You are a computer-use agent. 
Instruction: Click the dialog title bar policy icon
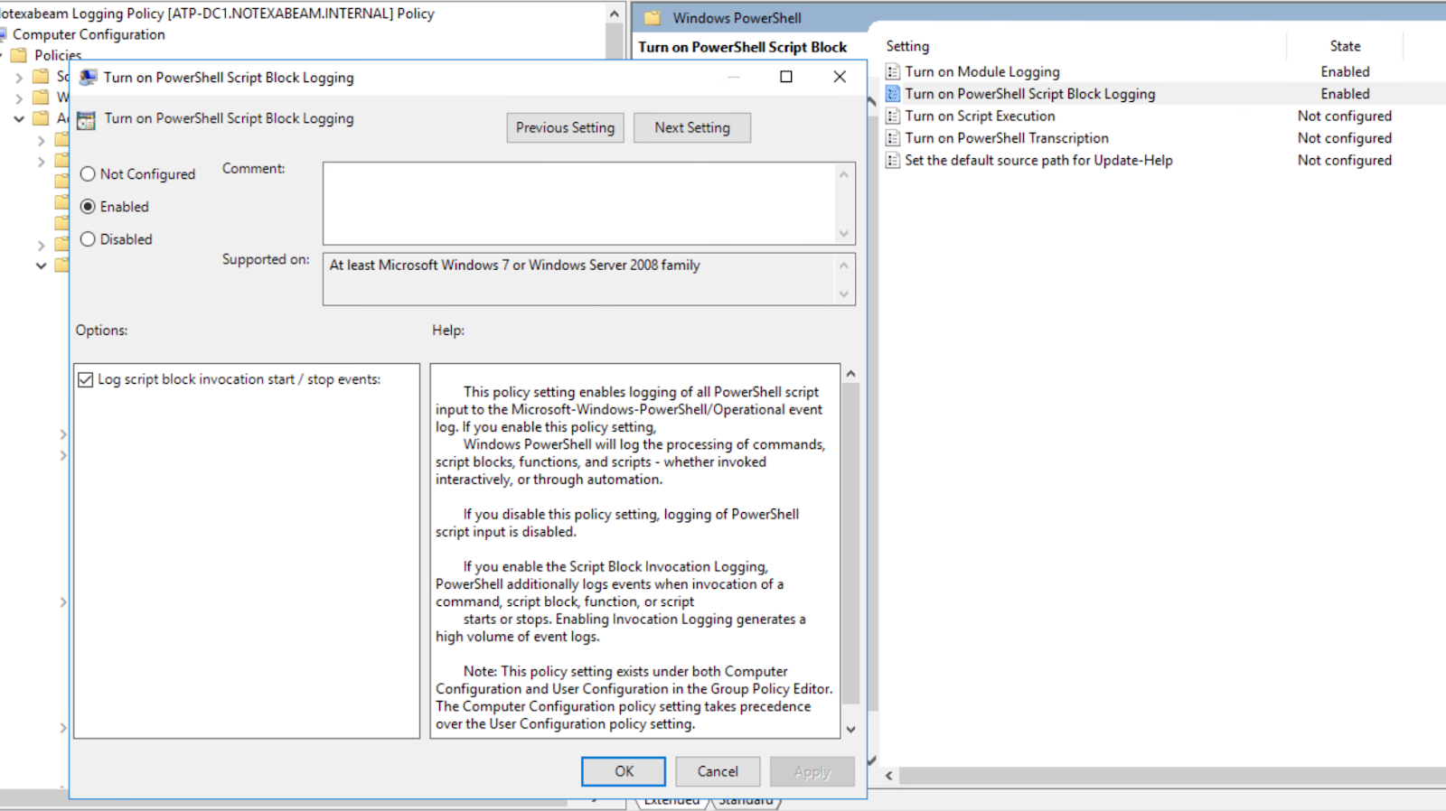click(88, 78)
